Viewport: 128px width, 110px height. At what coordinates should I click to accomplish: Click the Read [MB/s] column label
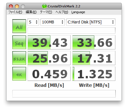pyautogui.click(x=49, y=85)
